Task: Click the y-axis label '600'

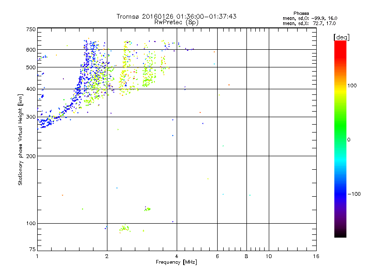Action: click(x=31, y=50)
